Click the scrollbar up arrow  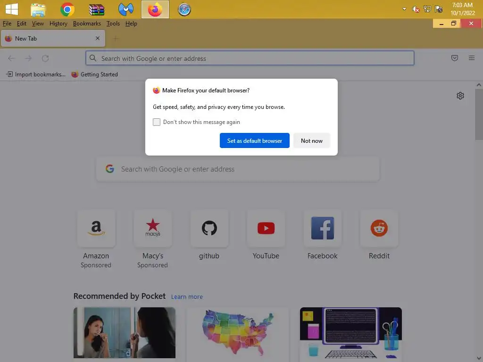(479, 85)
